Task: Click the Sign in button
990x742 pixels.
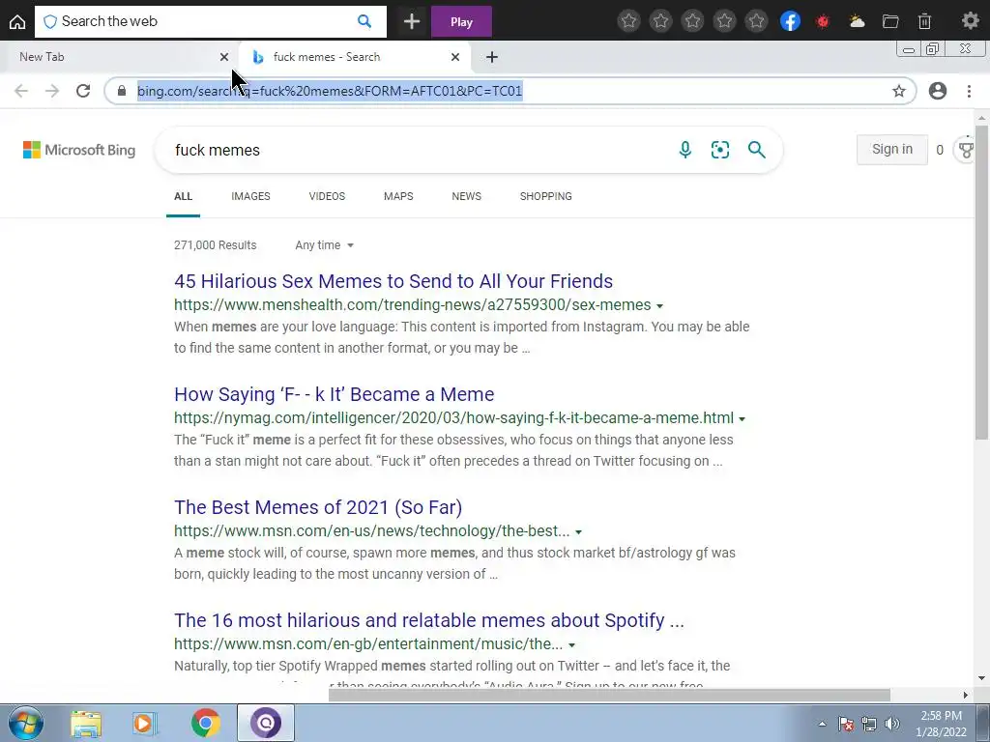Action: tap(891, 150)
